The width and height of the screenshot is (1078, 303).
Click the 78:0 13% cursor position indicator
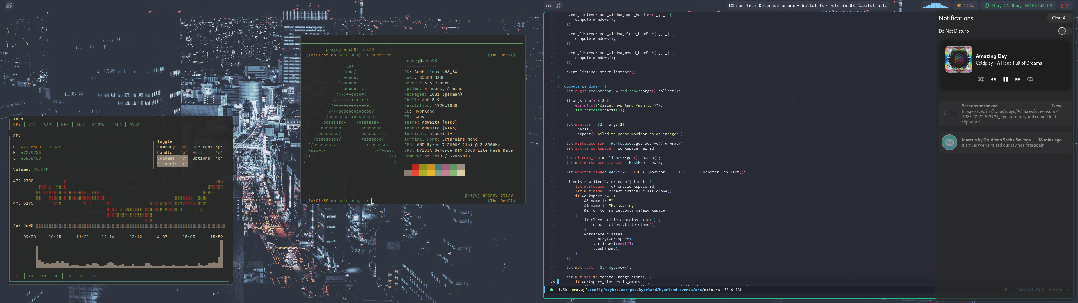pyautogui.click(x=733, y=290)
